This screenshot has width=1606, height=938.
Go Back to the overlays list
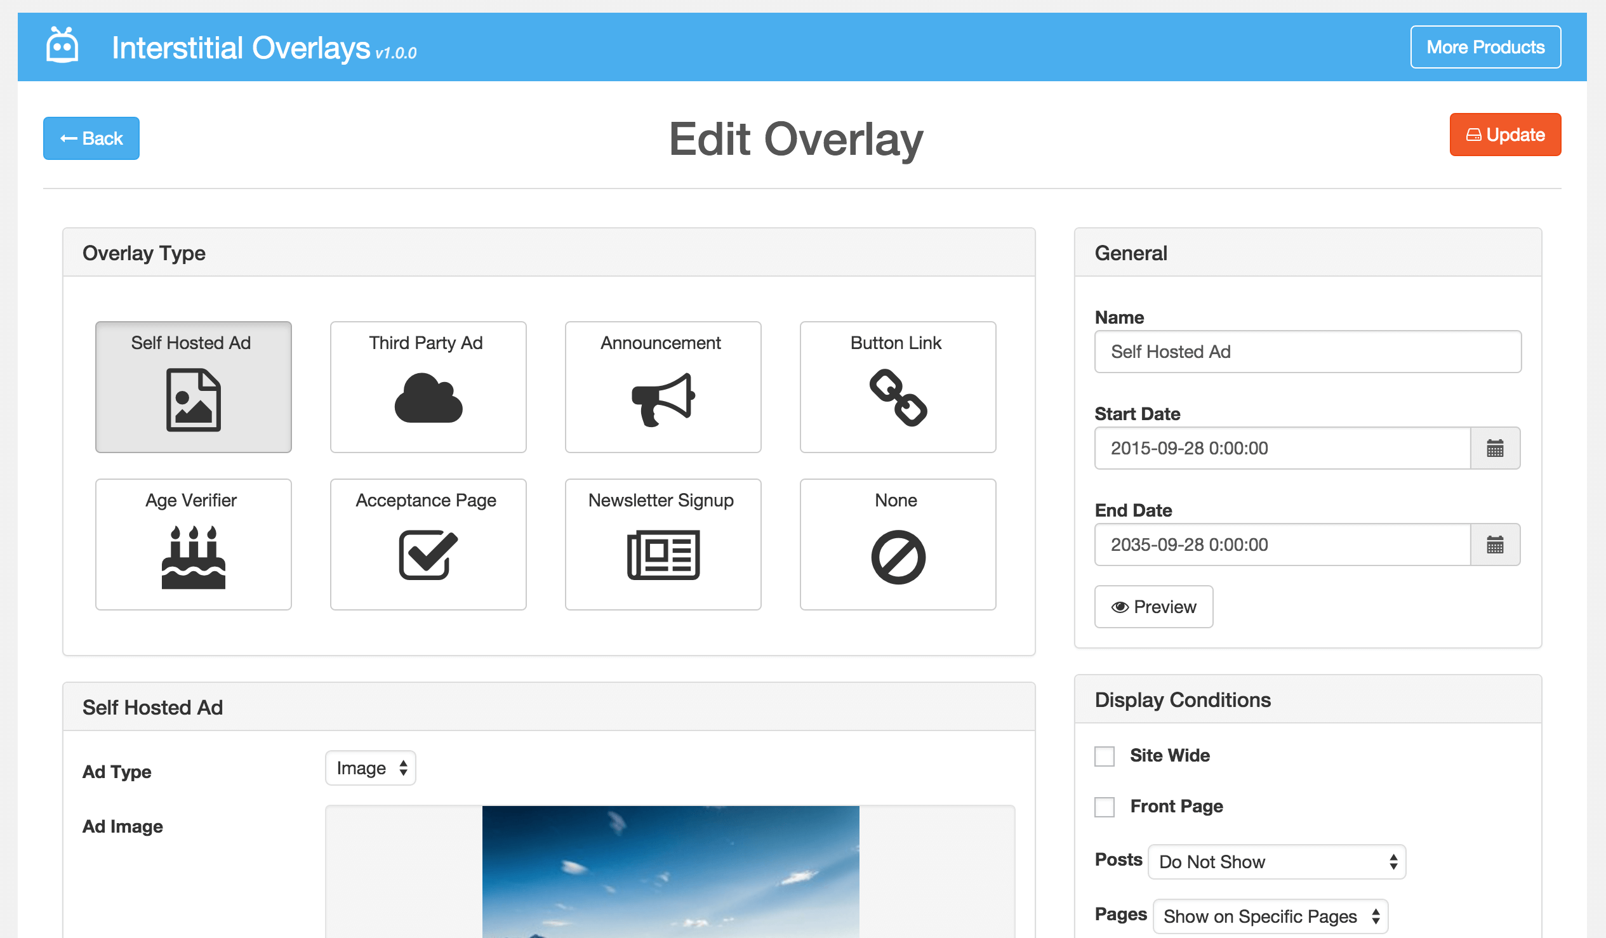tap(91, 138)
